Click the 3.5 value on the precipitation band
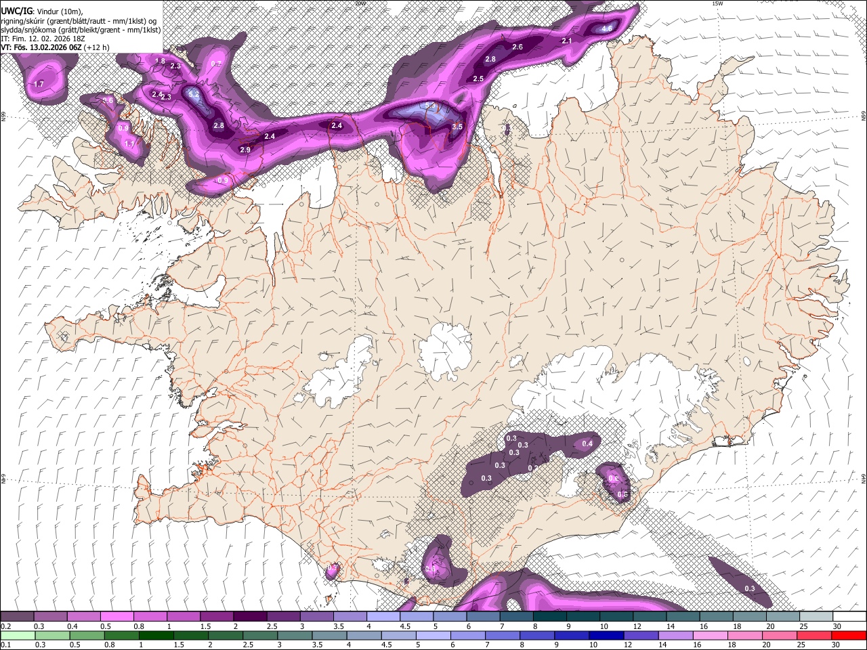Screen dimensions: 867x650 [457, 127]
